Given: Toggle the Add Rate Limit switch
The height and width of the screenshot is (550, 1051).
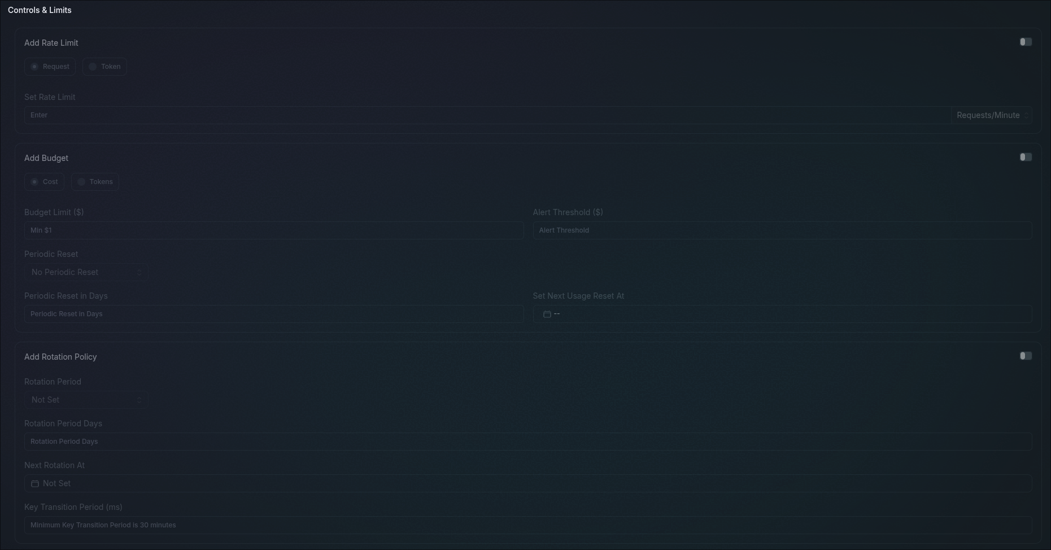Looking at the screenshot, I should click(x=1026, y=42).
